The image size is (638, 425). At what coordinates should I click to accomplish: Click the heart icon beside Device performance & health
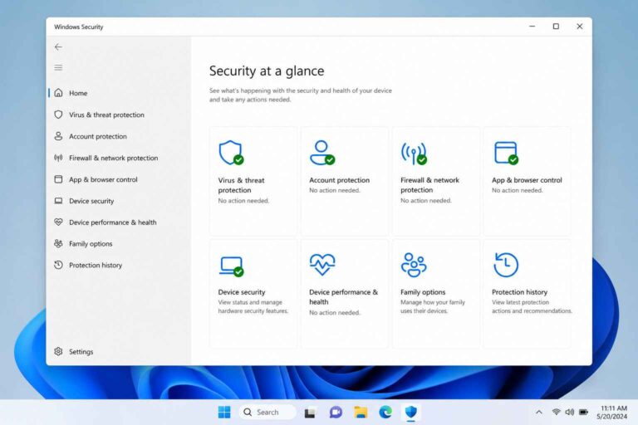59,222
